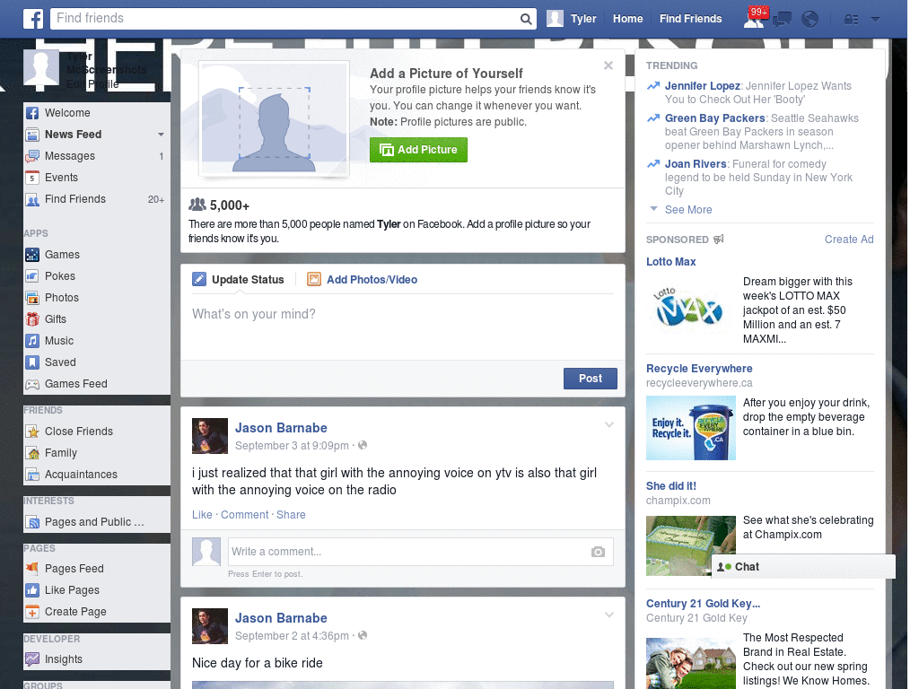Screen dimensions: 919x689
Task: Click Find Friends in the top bar
Action: (x=690, y=19)
